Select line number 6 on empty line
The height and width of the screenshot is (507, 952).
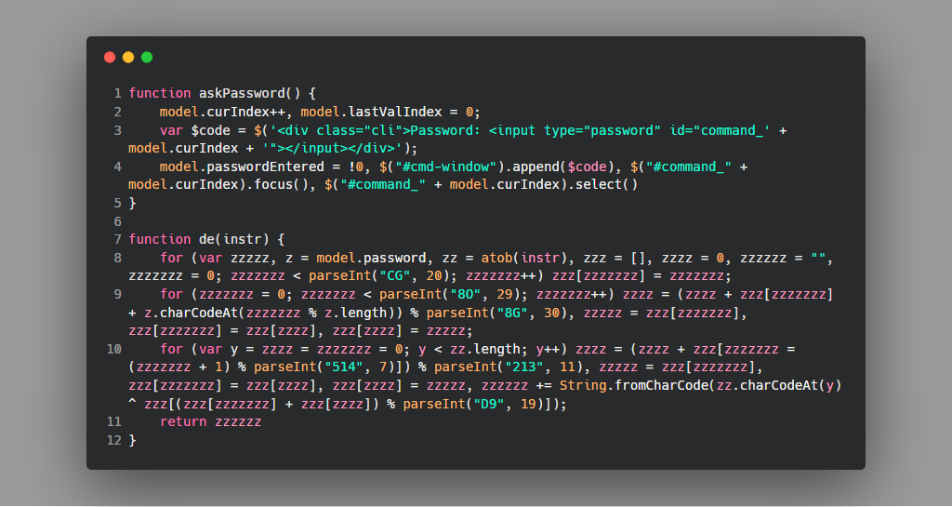[x=118, y=221]
